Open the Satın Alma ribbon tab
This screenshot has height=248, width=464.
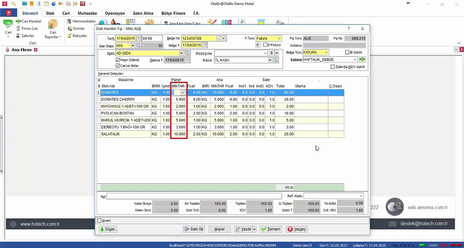pos(143,13)
